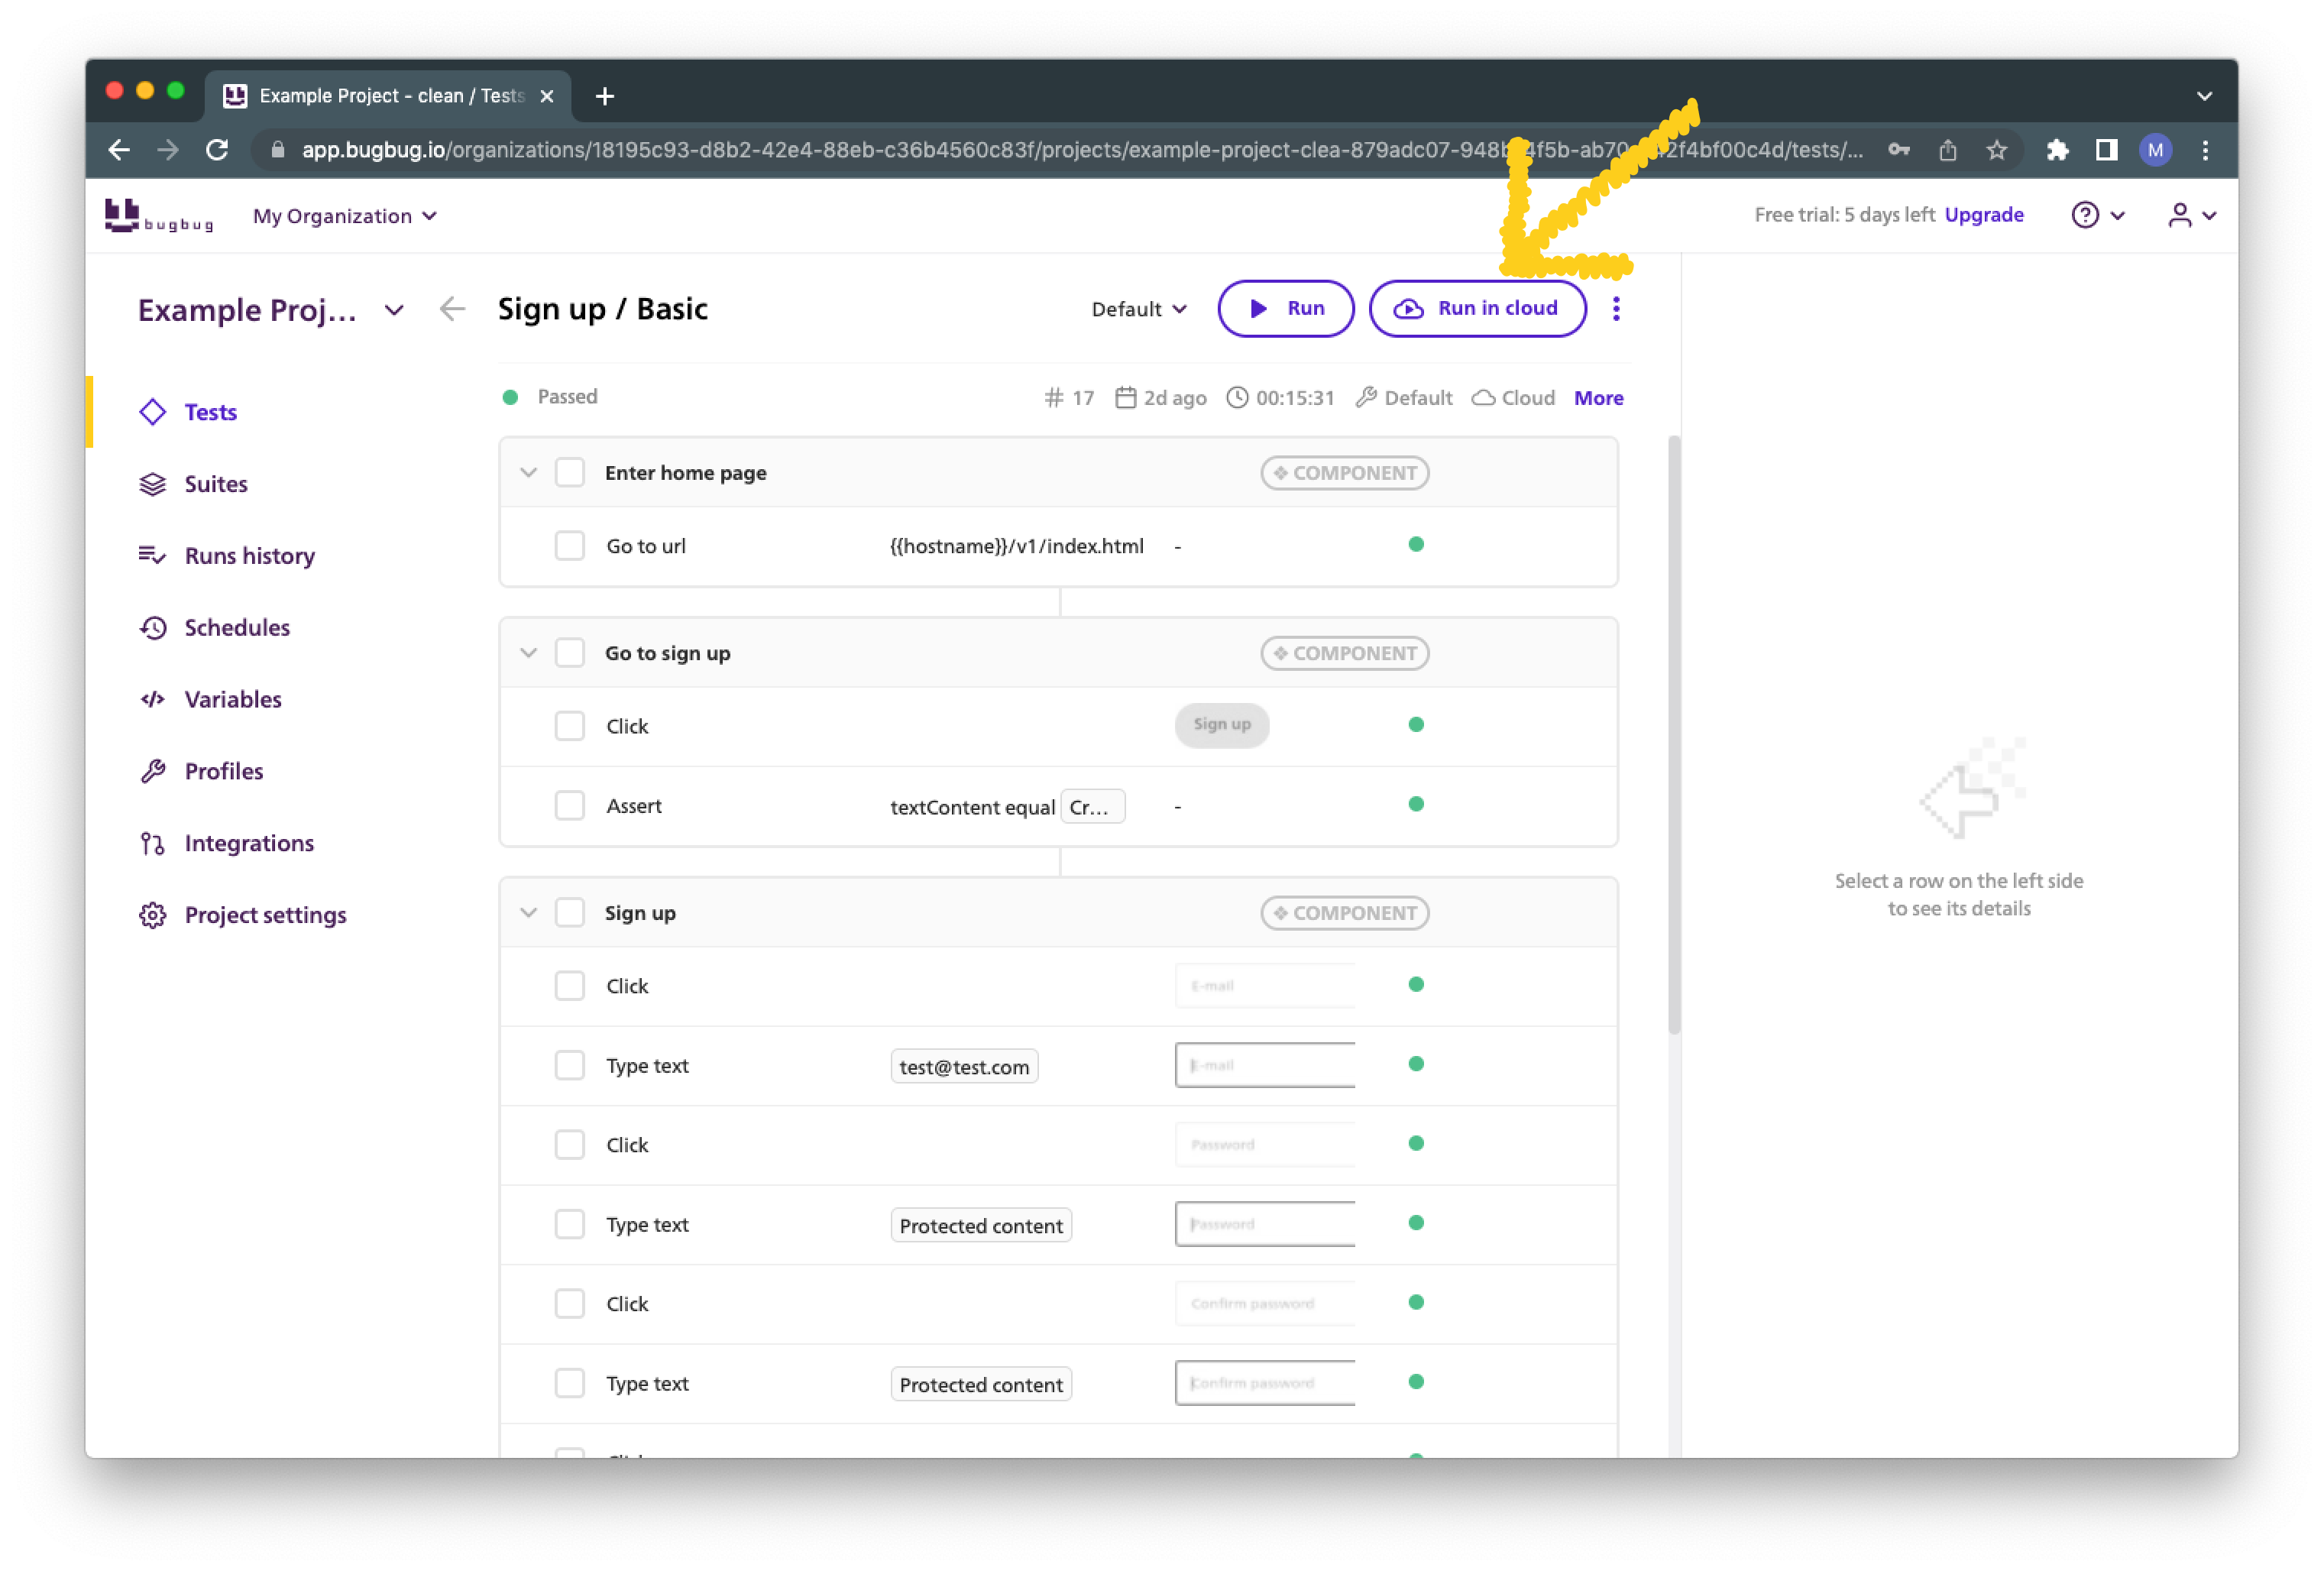Check the Assert step checkbox
This screenshot has width=2324, height=1571.
[570, 806]
